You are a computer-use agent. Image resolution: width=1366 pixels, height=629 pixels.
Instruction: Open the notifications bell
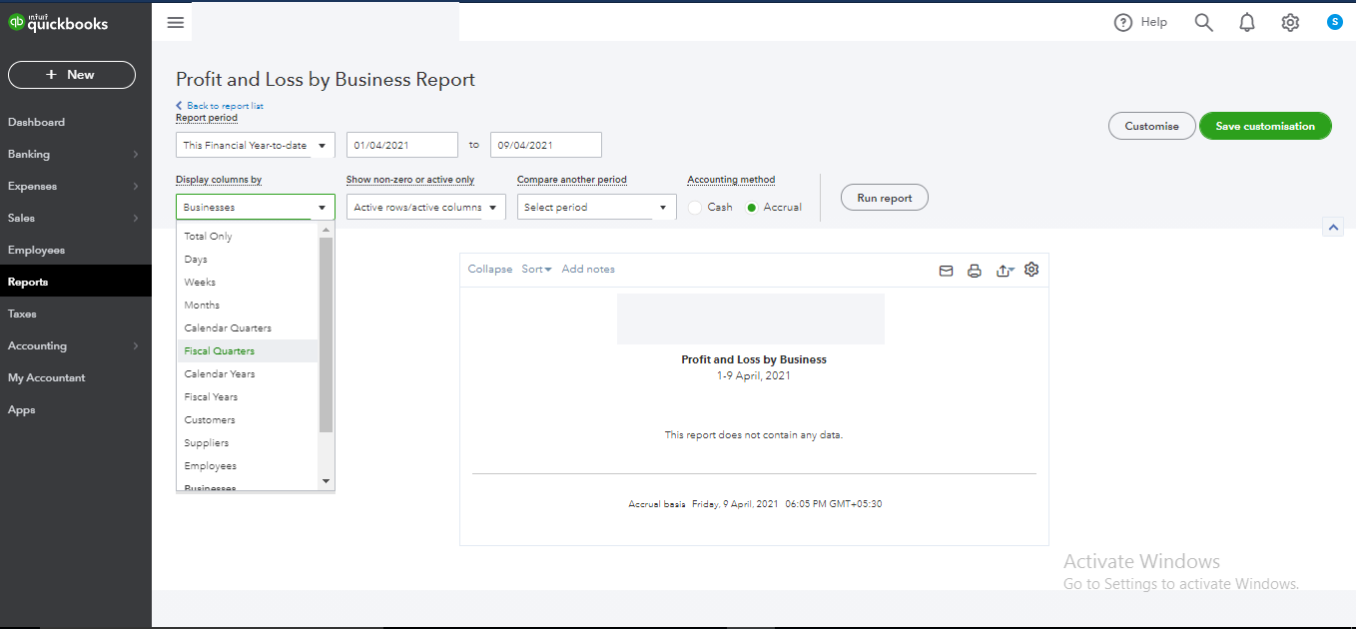click(1246, 21)
